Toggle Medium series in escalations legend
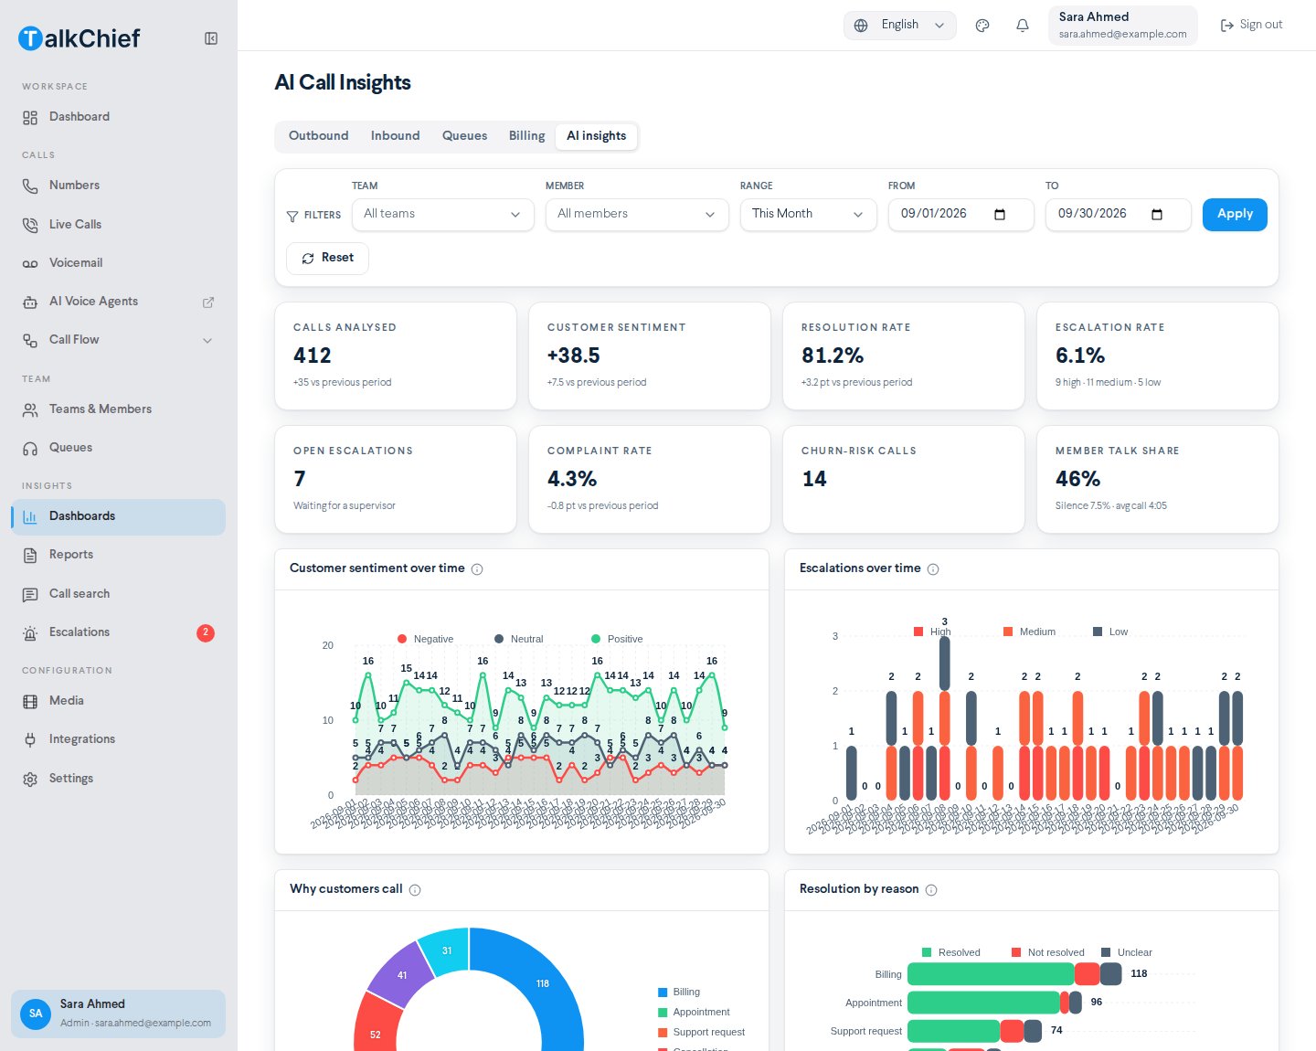 point(1029,632)
